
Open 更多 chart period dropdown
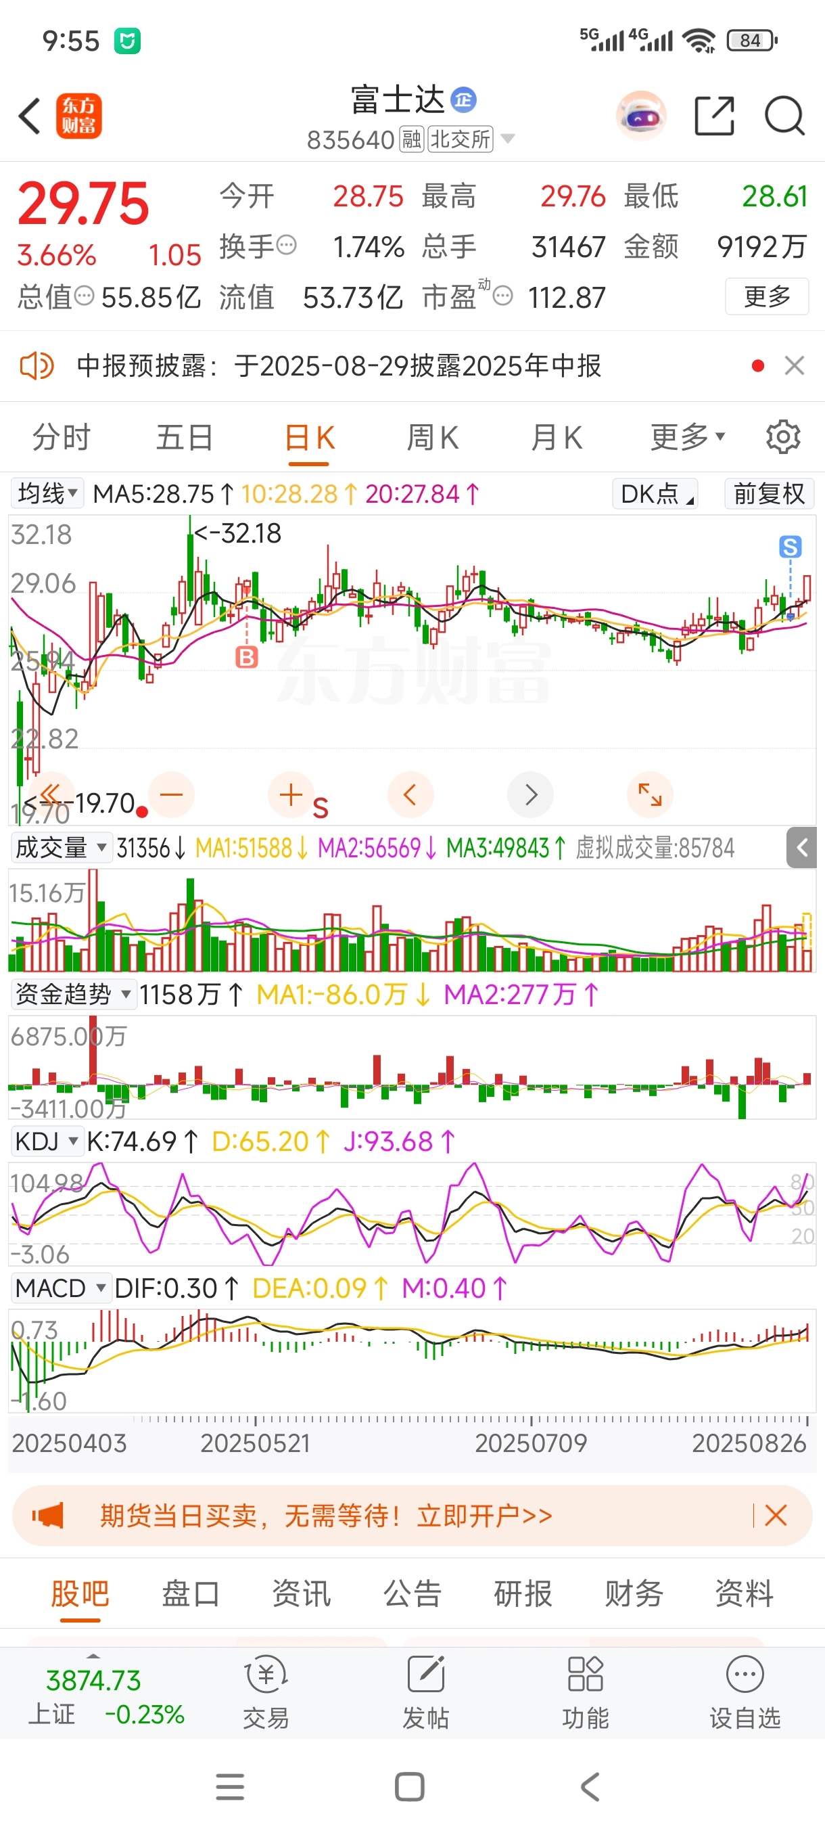coord(688,436)
